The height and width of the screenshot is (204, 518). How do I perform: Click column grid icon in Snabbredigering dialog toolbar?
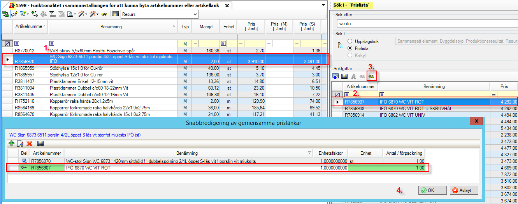(40, 143)
